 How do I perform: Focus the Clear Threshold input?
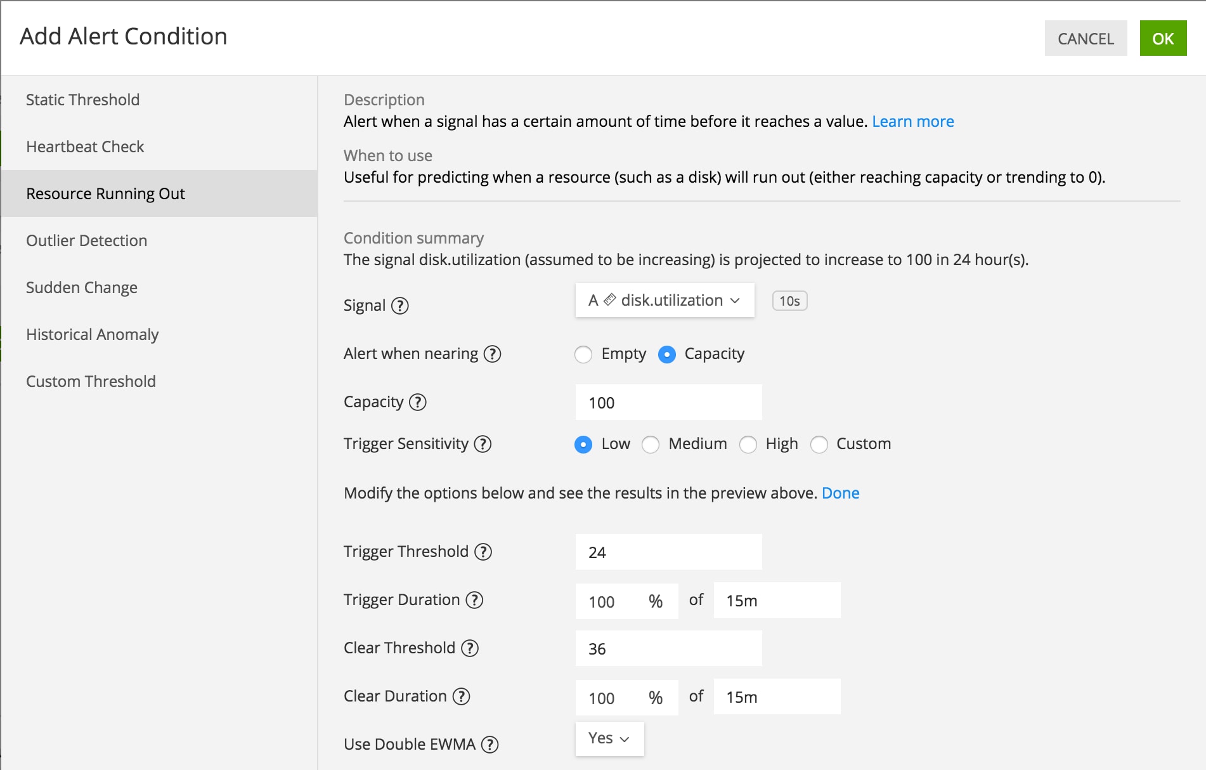[x=668, y=648]
